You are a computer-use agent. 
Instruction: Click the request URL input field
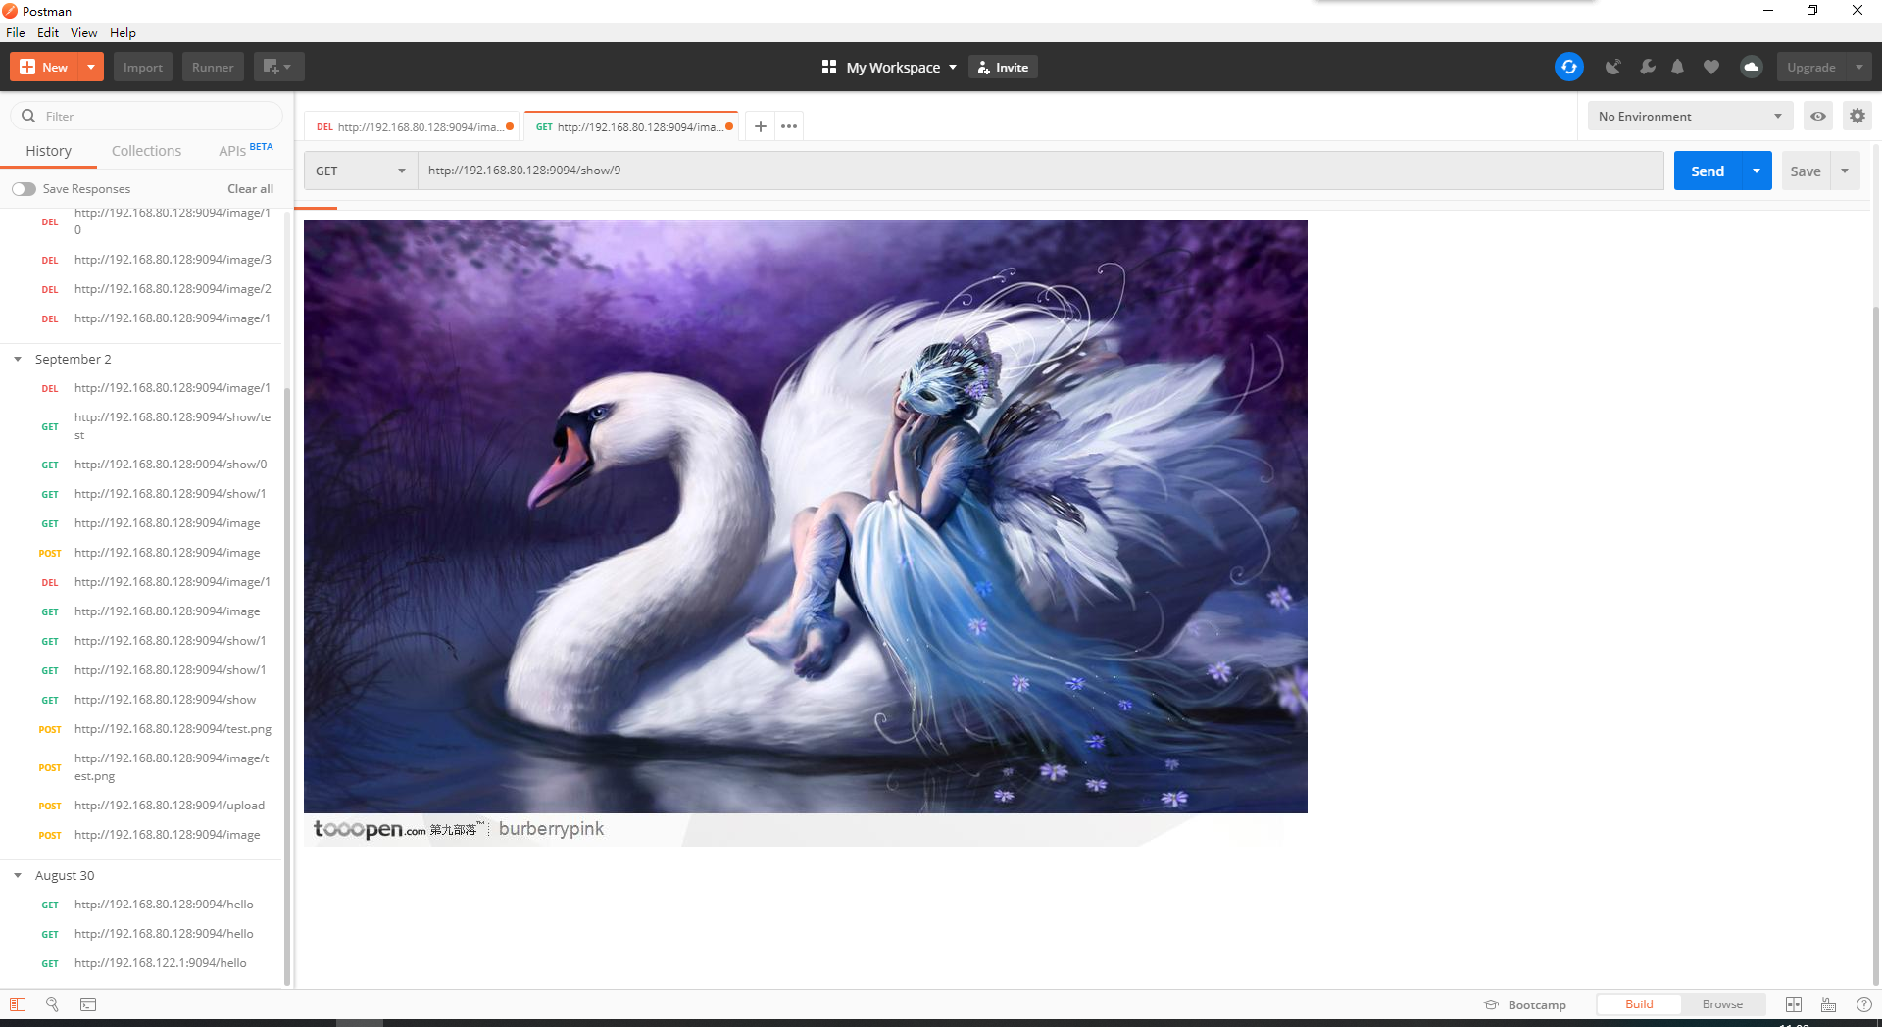pos(1041,171)
